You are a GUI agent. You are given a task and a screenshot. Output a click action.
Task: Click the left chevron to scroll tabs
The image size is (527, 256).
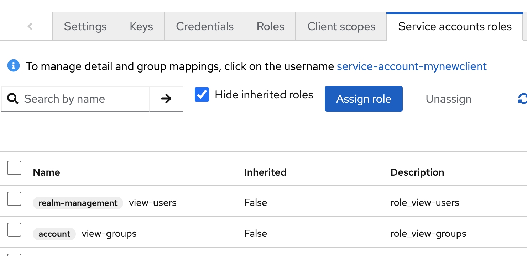(30, 26)
